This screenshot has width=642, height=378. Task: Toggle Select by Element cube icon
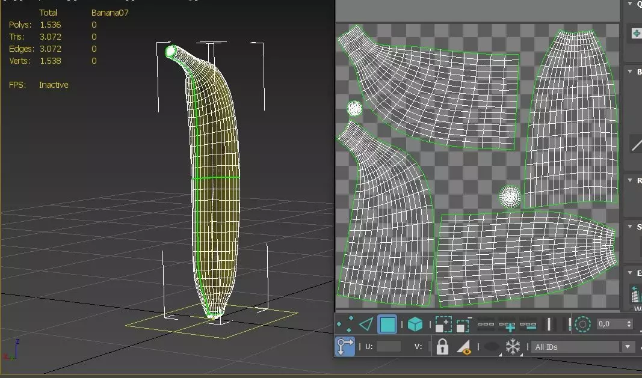click(x=415, y=325)
